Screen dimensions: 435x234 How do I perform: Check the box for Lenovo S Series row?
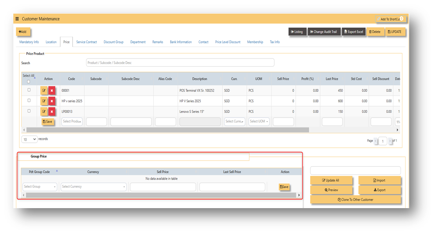pyautogui.click(x=29, y=111)
